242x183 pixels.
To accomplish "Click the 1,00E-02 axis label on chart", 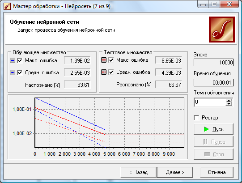I will click(x=22, y=133).
